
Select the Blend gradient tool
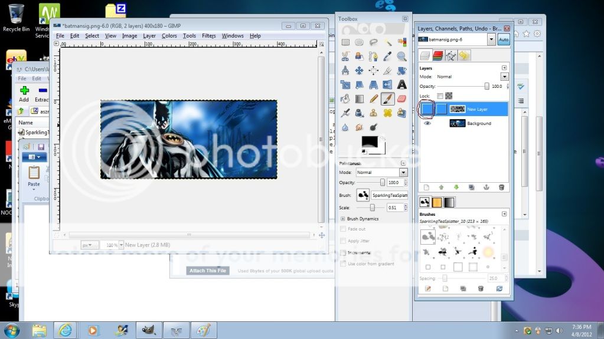pos(359,99)
